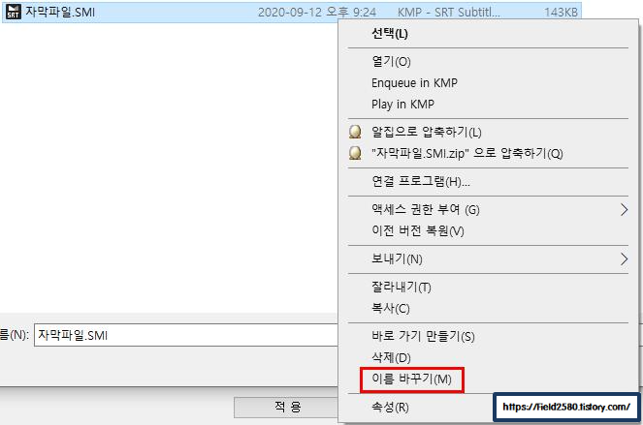Click the SRT file icon of 자막파일.SMI
643x425 pixels.
(14, 12)
